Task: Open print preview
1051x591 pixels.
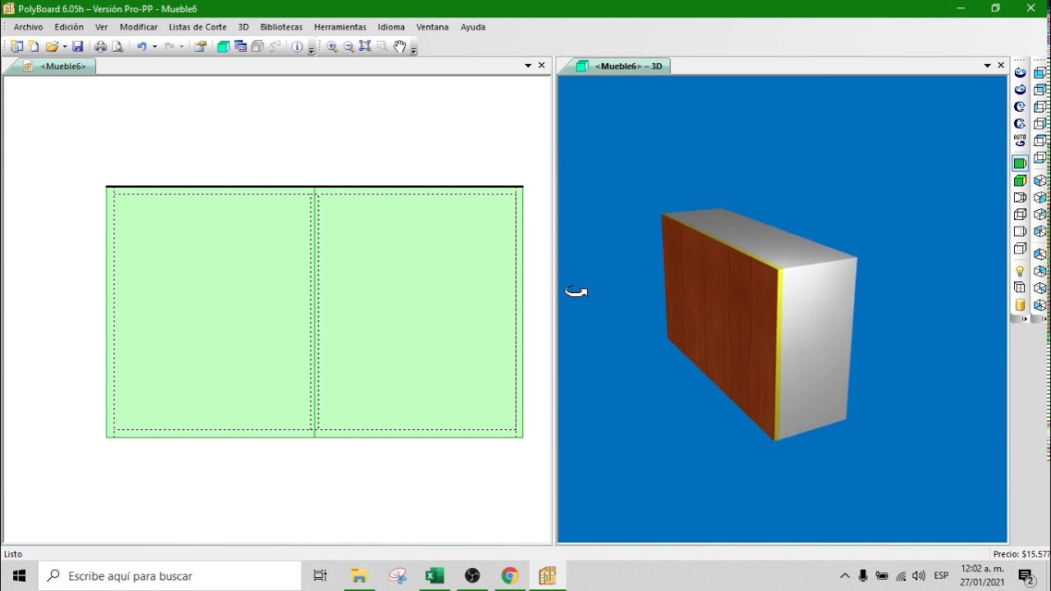Action: tap(117, 47)
